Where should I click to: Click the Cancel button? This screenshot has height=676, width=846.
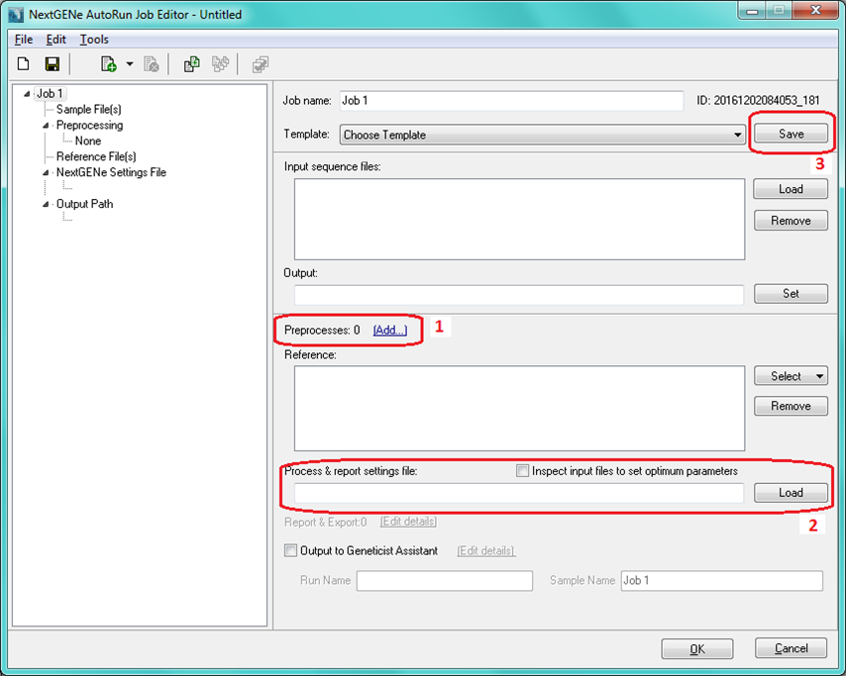point(791,648)
